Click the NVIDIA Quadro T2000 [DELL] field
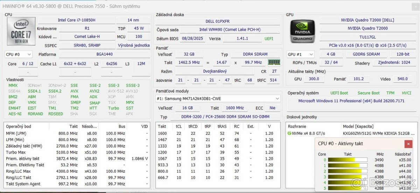 click(x=367, y=20)
